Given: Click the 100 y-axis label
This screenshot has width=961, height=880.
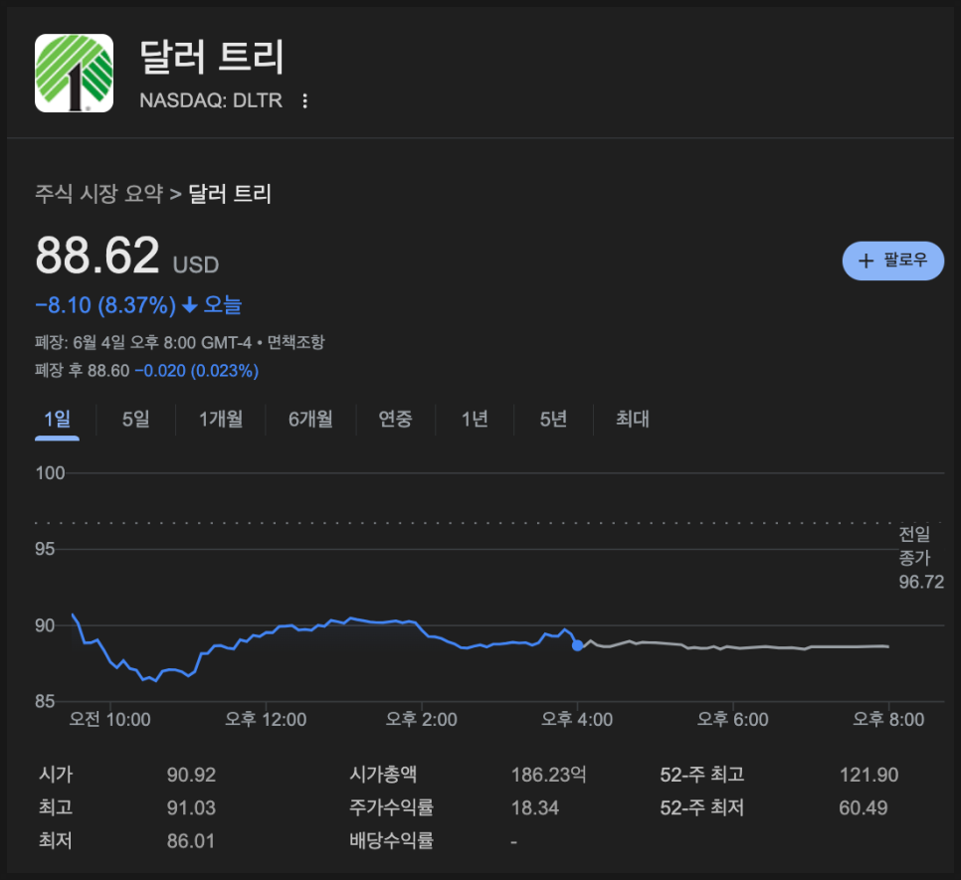Looking at the screenshot, I should pyautogui.click(x=50, y=473).
